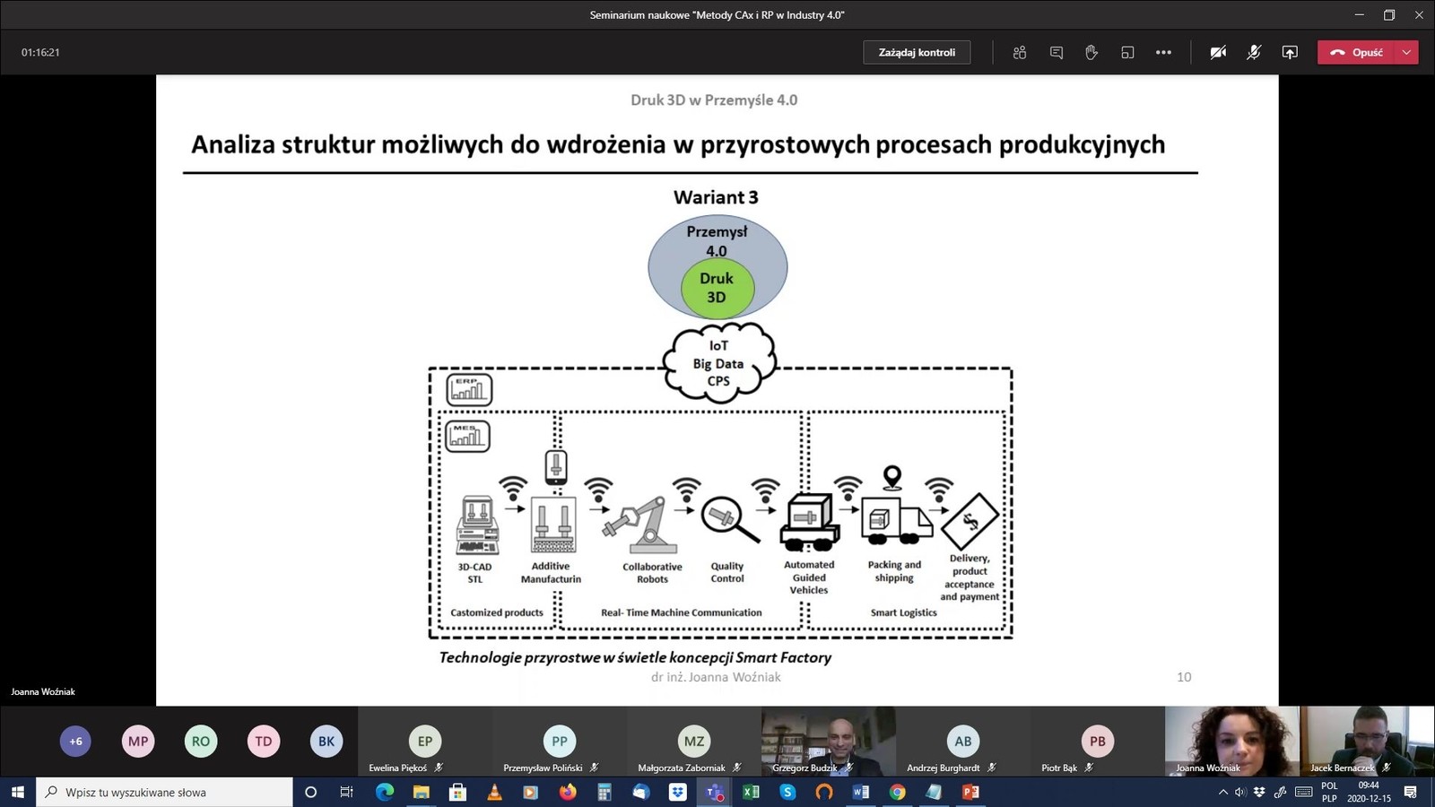Click the Windows search box
The width and height of the screenshot is (1435, 807).
tap(166, 792)
